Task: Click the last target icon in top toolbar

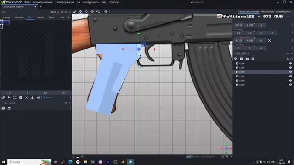Action: (106, 11)
